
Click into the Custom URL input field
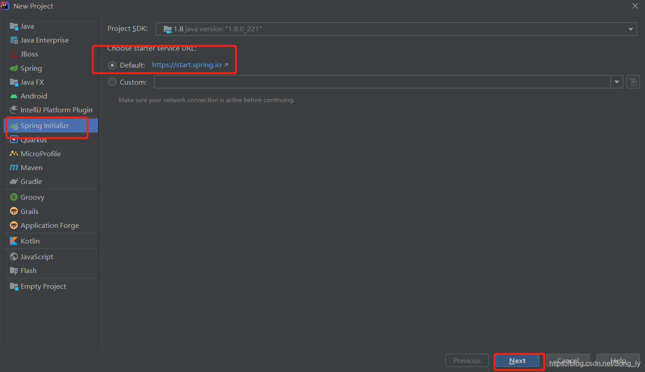click(383, 82)
